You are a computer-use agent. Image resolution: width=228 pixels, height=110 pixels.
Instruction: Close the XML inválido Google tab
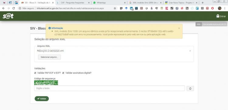click(x=161, y=3)
